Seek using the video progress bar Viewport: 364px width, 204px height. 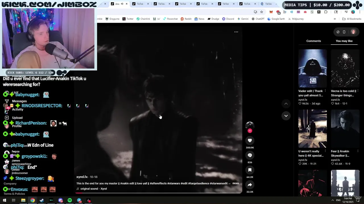(158, 193)
